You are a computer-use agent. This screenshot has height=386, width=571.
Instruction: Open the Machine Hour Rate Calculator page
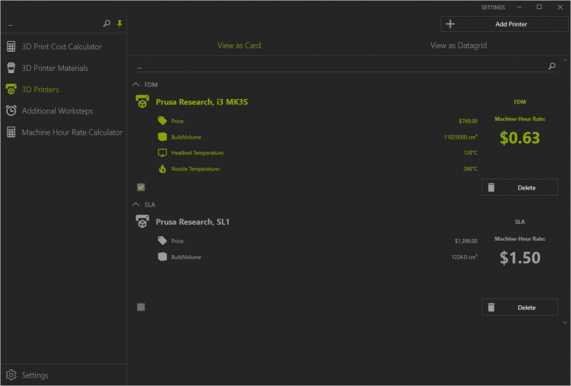[72, 132]
